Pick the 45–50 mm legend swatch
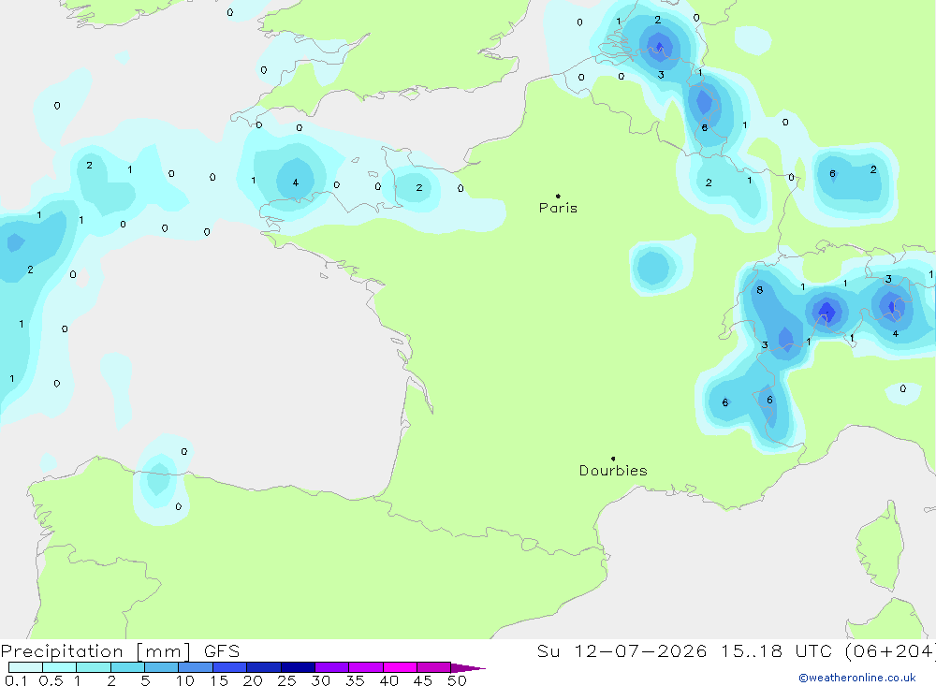Image resolution: width=936 pixels, height=686 pixels. point(434,667)
